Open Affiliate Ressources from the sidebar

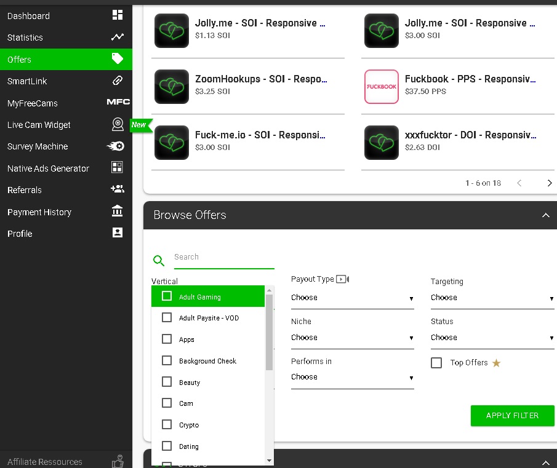pyautogui.click(x=66, y=461)
